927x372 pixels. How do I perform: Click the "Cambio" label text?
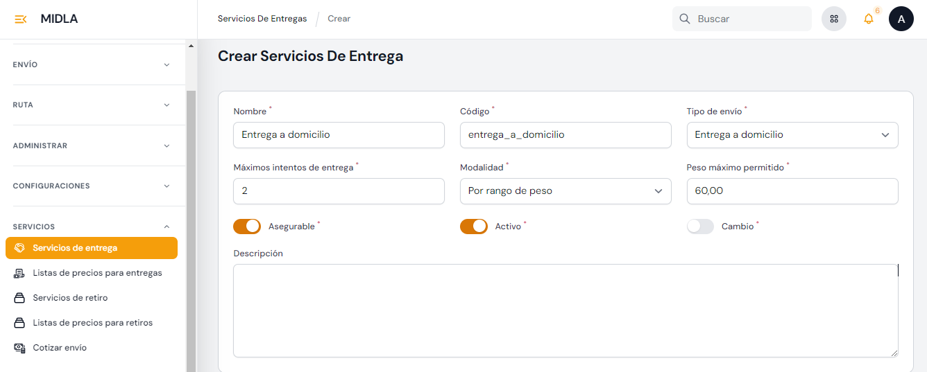point(738,227)
